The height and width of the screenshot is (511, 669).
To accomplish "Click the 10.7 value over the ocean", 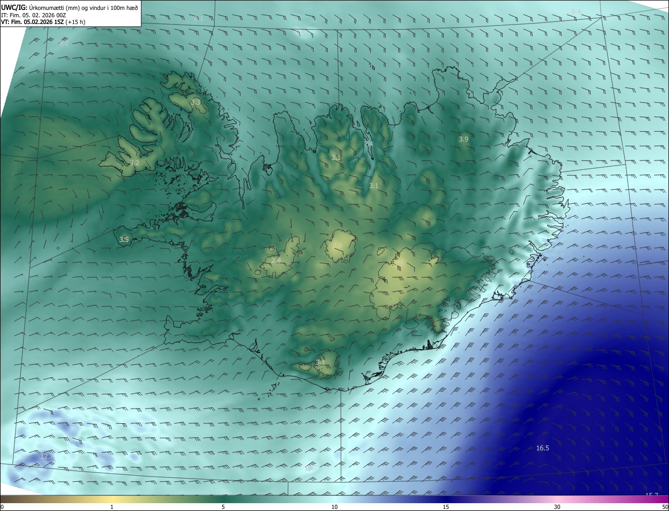I will tap(311, 469).
